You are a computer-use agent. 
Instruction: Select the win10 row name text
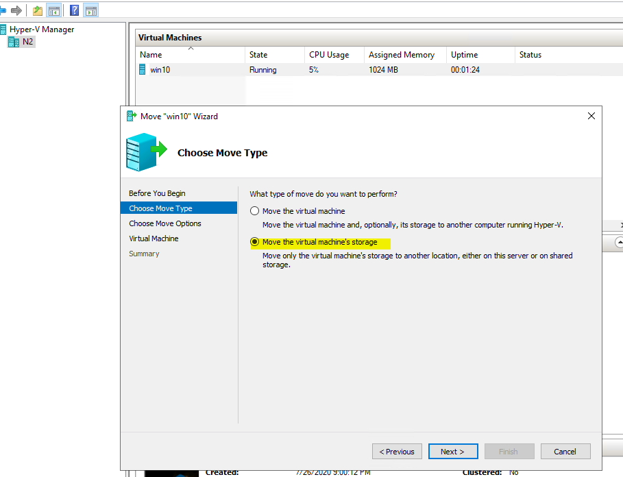click(x=160, y=70)
